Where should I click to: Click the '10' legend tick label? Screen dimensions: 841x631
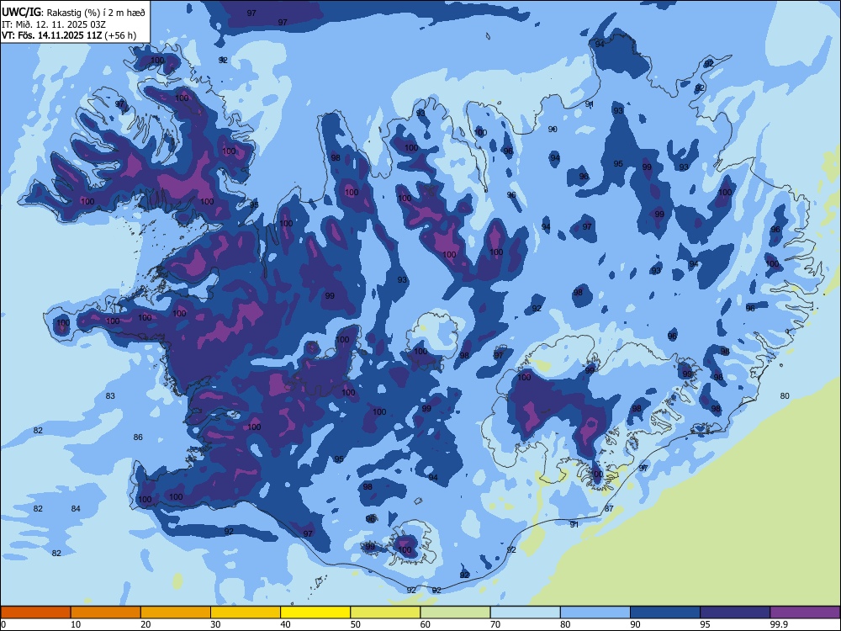(x=76, y=624)
